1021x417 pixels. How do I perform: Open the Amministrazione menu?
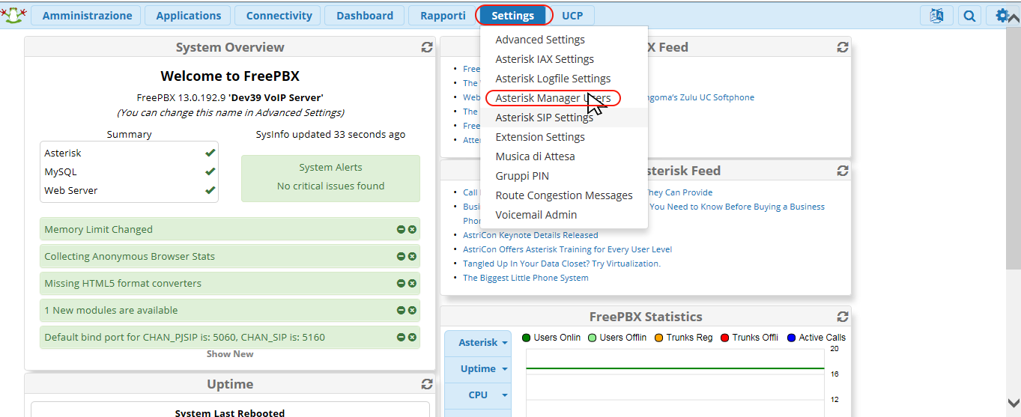pyautogui.click(x=87, y=15)
